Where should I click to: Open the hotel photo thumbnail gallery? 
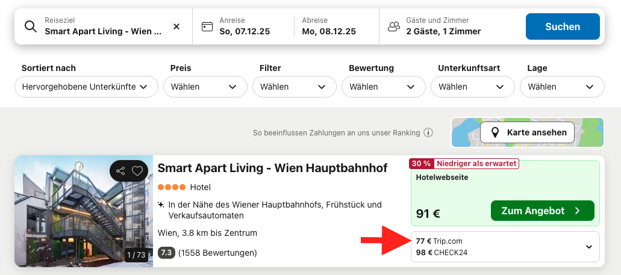84,211
